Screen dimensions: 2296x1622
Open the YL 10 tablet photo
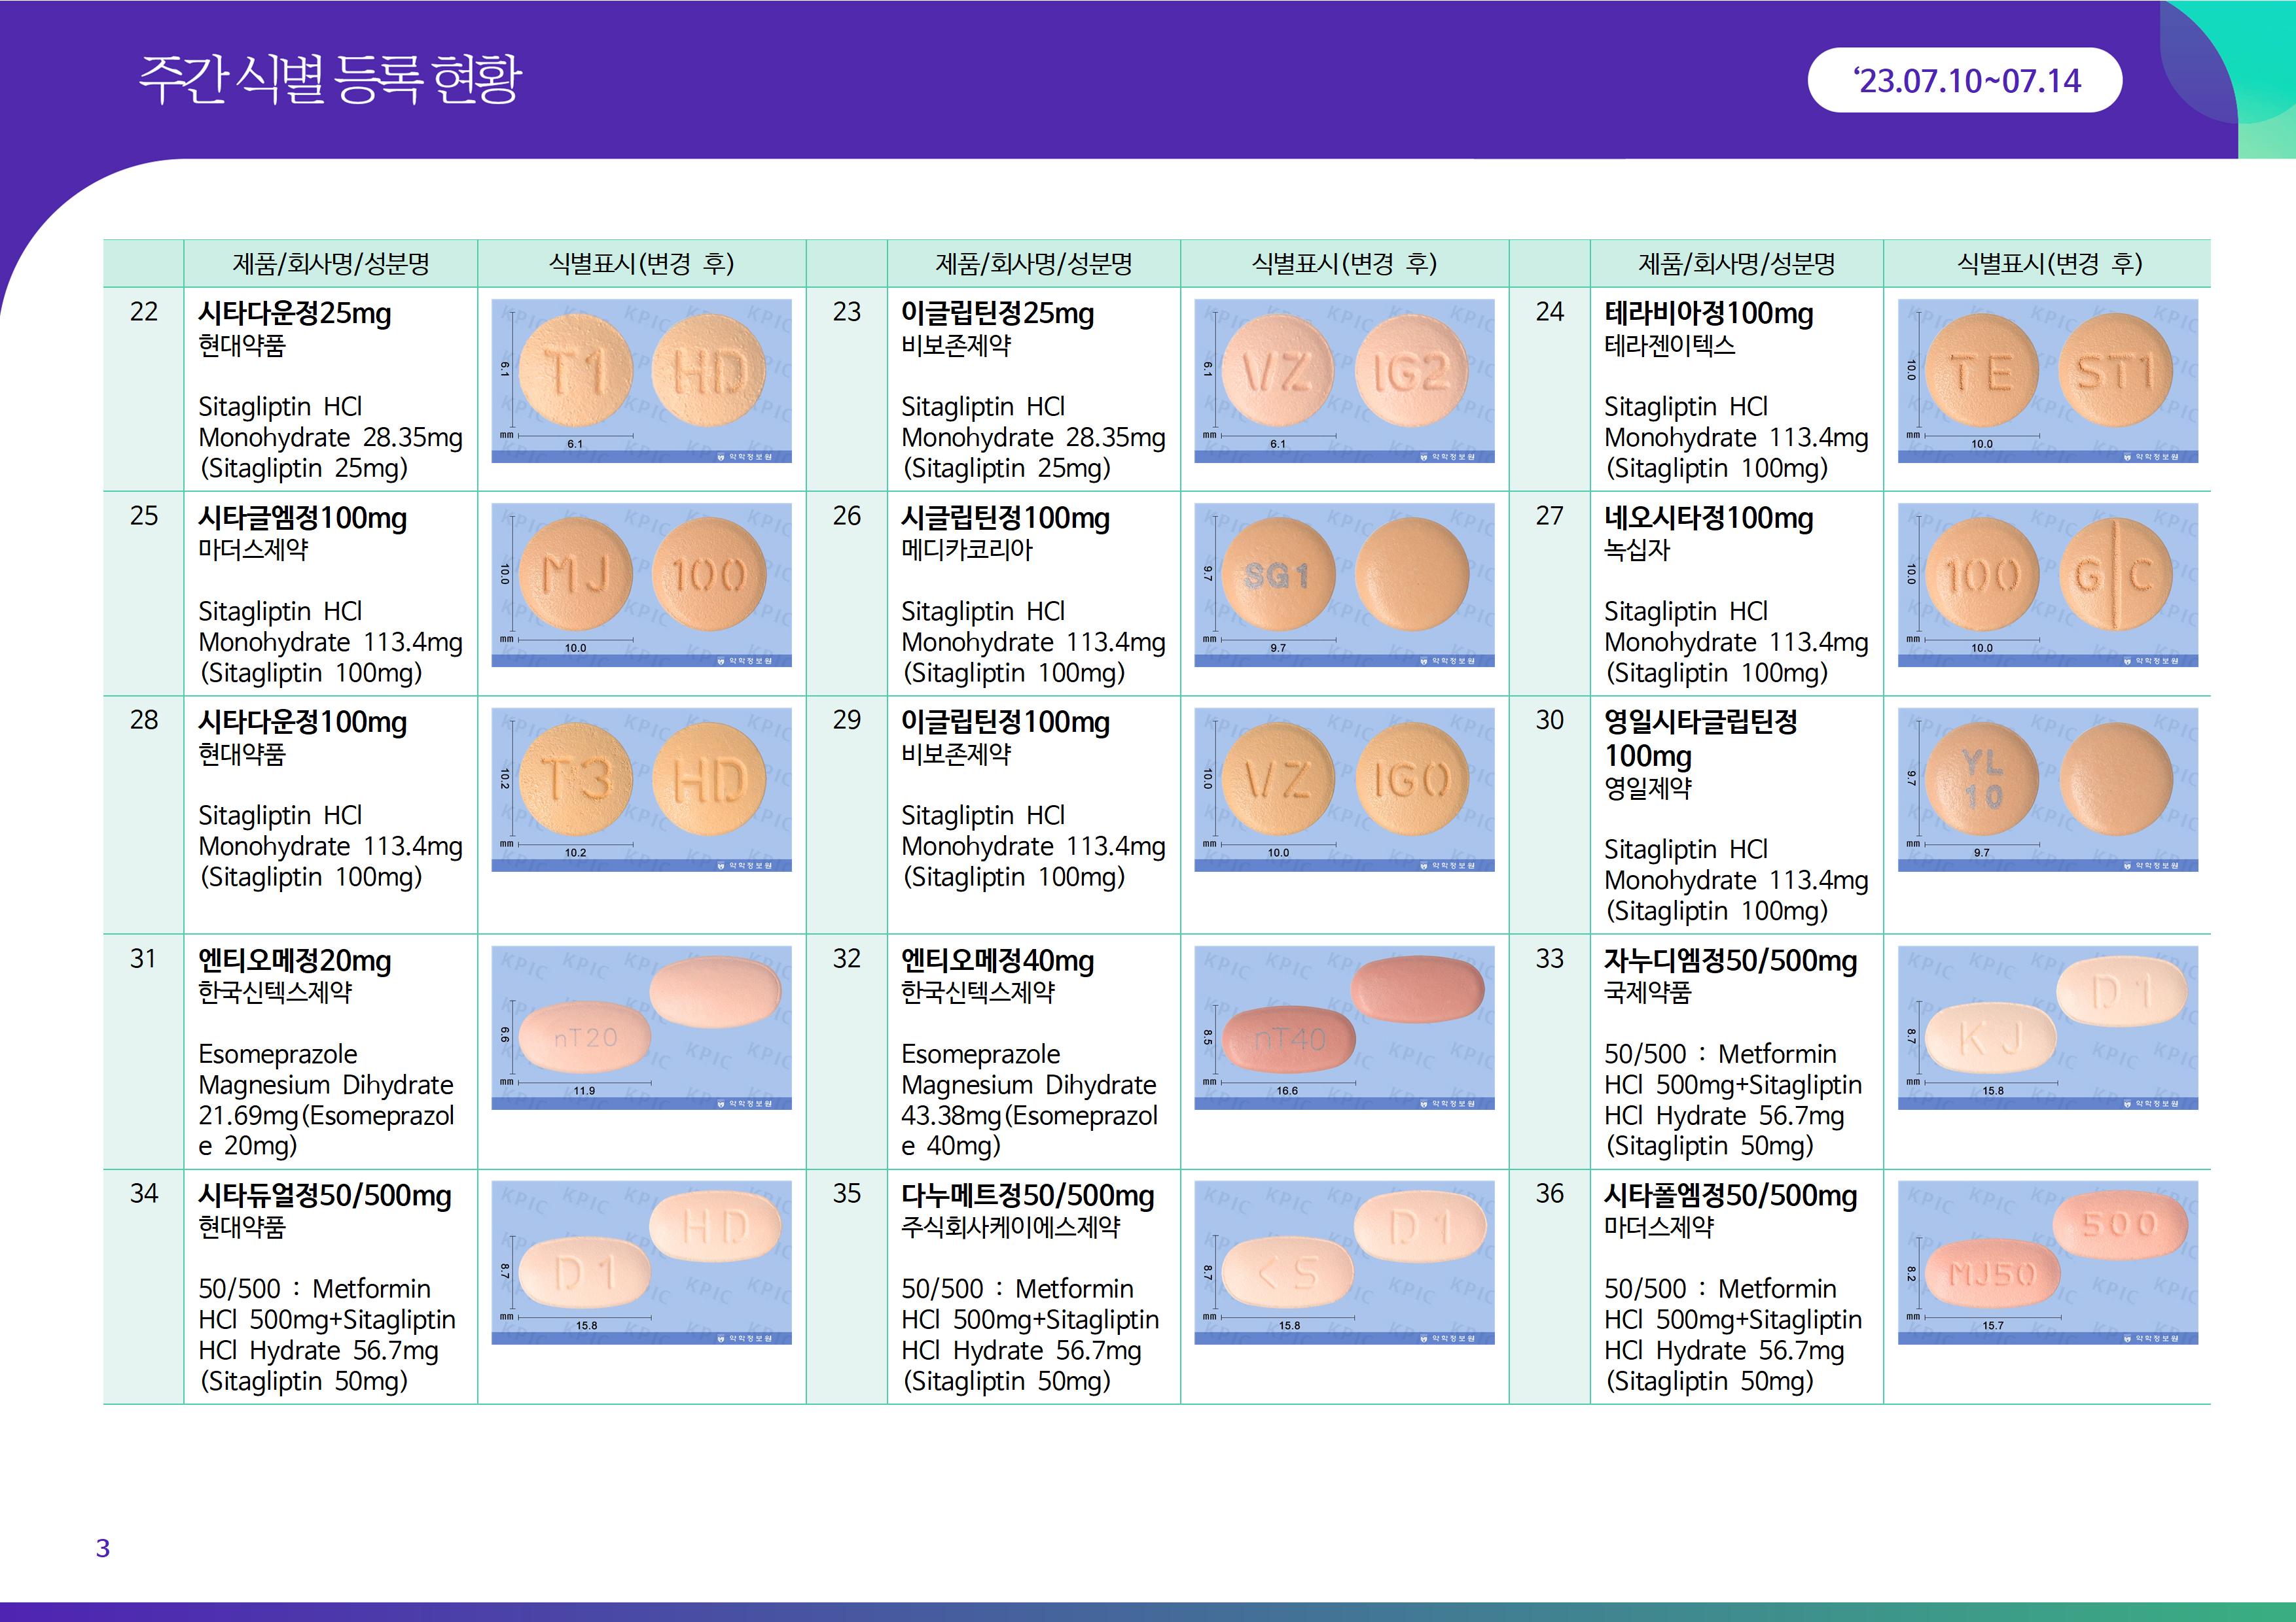pos(2047,789)
